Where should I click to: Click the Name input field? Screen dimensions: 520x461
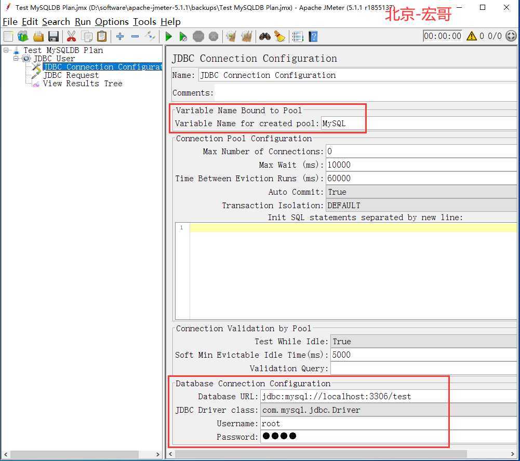click(357, 75)
